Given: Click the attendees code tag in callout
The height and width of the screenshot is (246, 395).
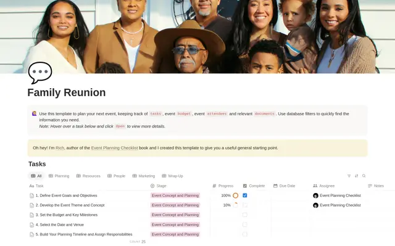Looking at the screenshot, I should pos(217,113).
